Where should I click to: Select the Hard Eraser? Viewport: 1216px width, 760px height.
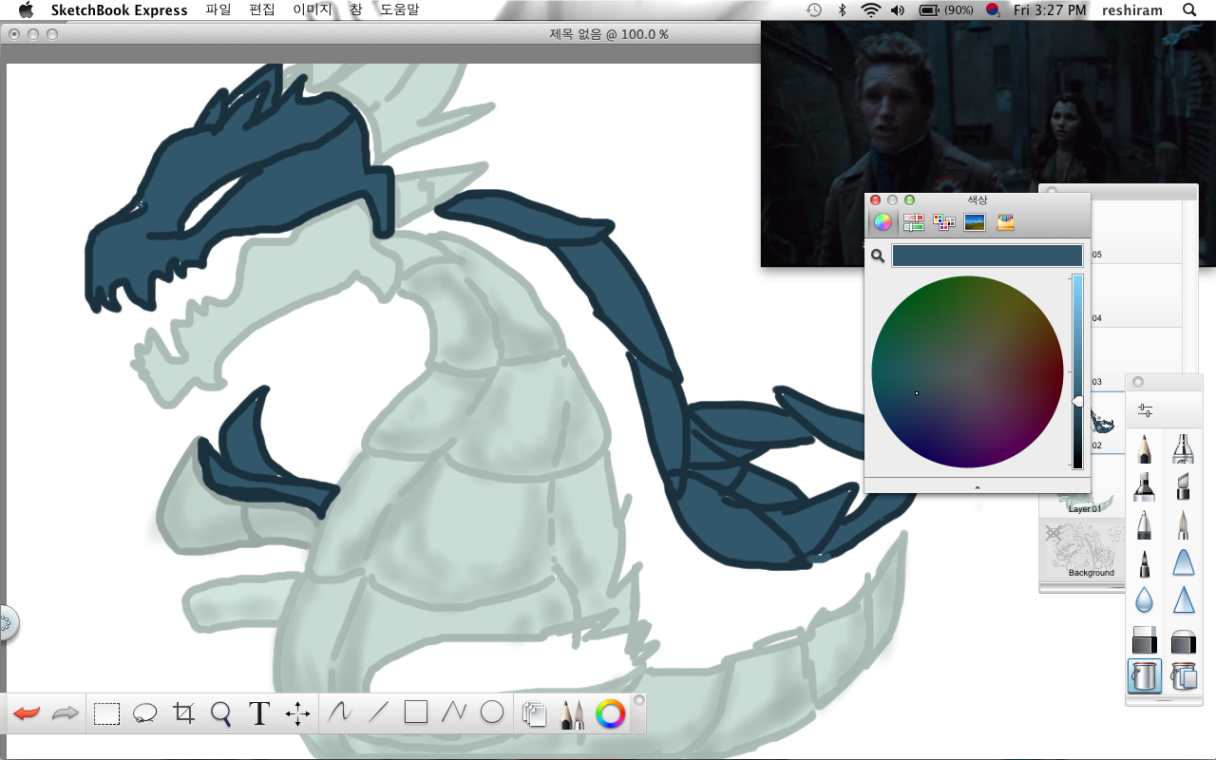pos(1145,639)
